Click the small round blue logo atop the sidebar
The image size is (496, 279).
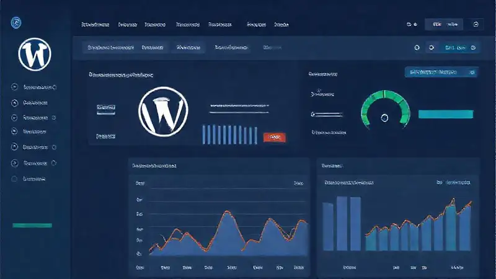click(x=16, y=23)
